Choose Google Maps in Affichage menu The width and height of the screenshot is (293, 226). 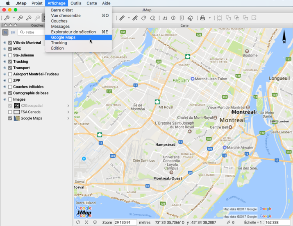(79, 37)
